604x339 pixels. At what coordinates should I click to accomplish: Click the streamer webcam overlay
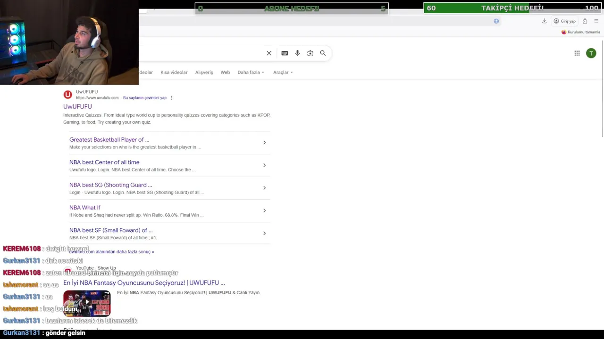click(69, 42)
